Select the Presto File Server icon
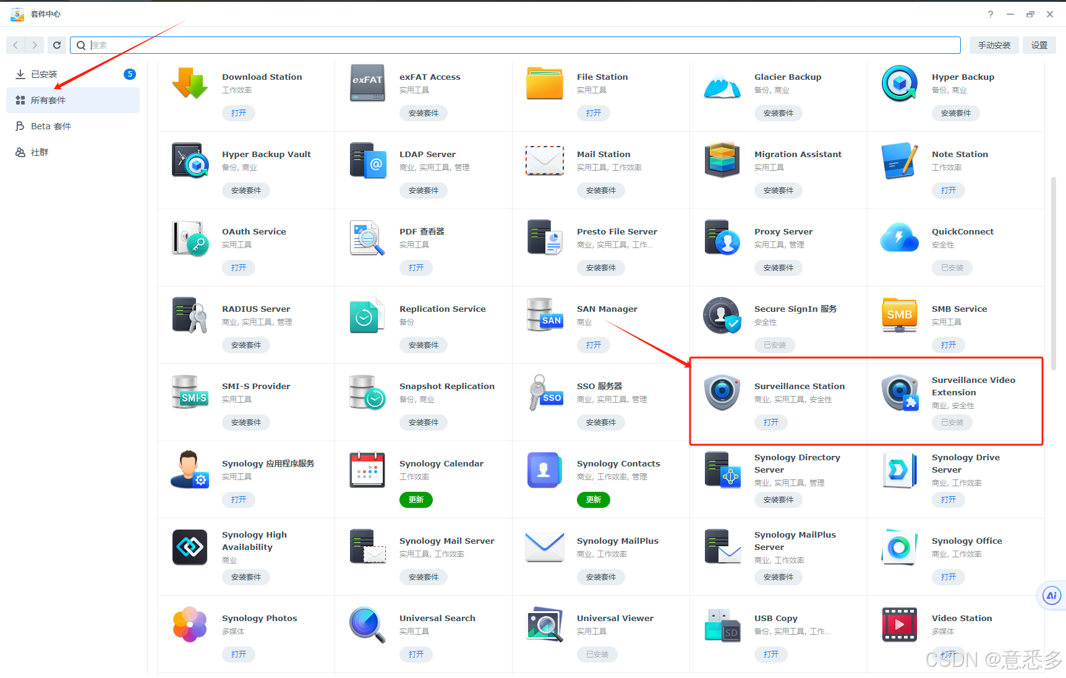1066x678 pixels. pyautogui.click(x=545, y=238)
